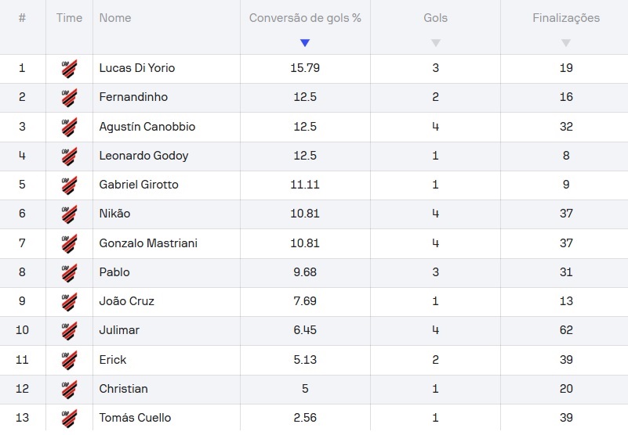This screenshot has width=628, height=435.
Task: Click the team crest beside Lucas Di Yorio
Action: point(69,69)
